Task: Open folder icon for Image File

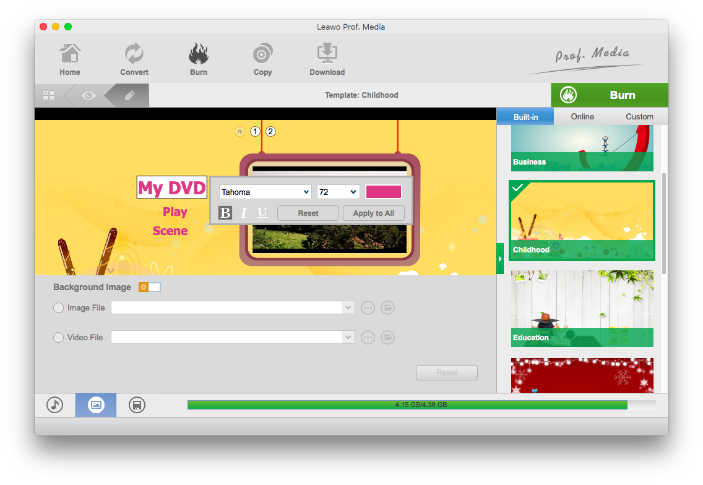Action: pyautogui.click(x=387, y=308)
